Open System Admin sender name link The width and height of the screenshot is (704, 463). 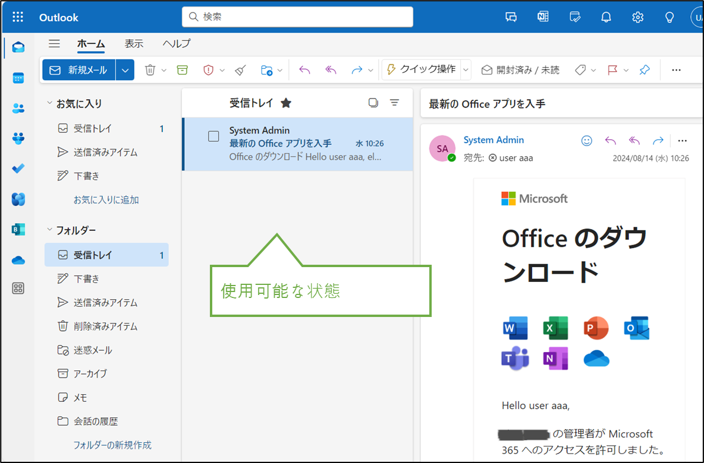(x=494, y=140)
